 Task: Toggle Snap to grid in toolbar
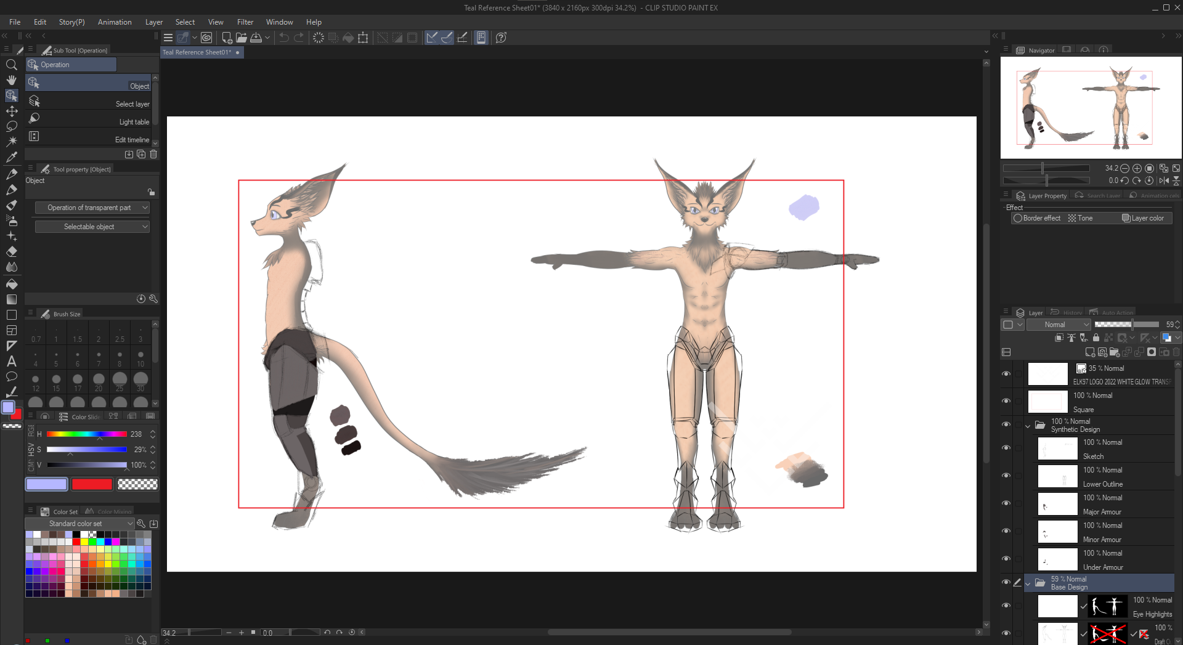(x=462, y=38)
